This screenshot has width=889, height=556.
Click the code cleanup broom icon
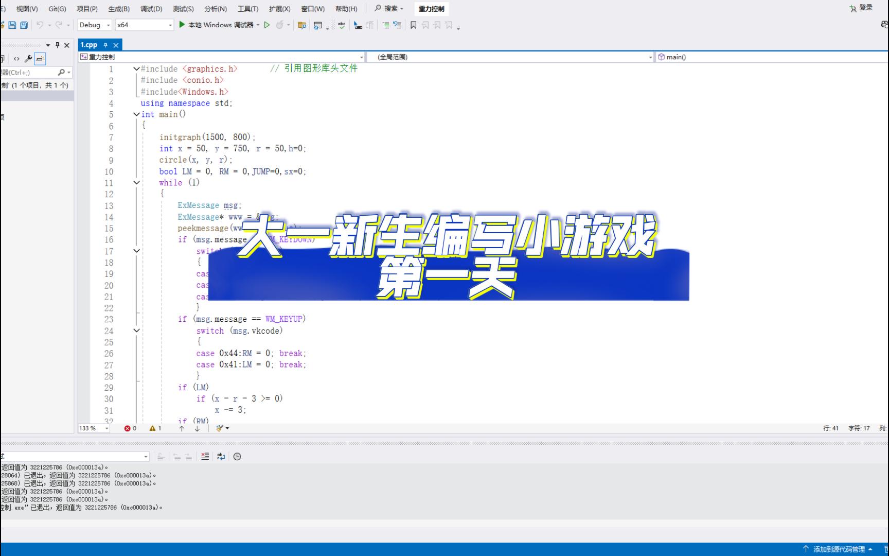pyautogui.click(x=220, y=428)
